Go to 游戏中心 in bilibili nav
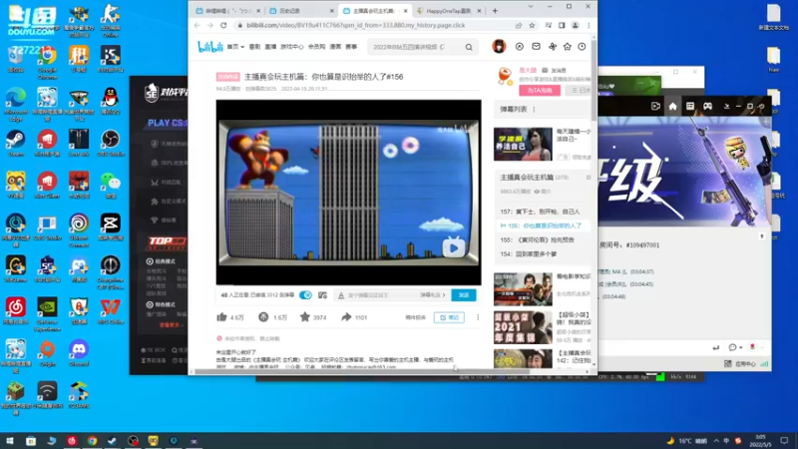Image resolution: width=798 pixels, height=449 pixels. pos(291,47)
